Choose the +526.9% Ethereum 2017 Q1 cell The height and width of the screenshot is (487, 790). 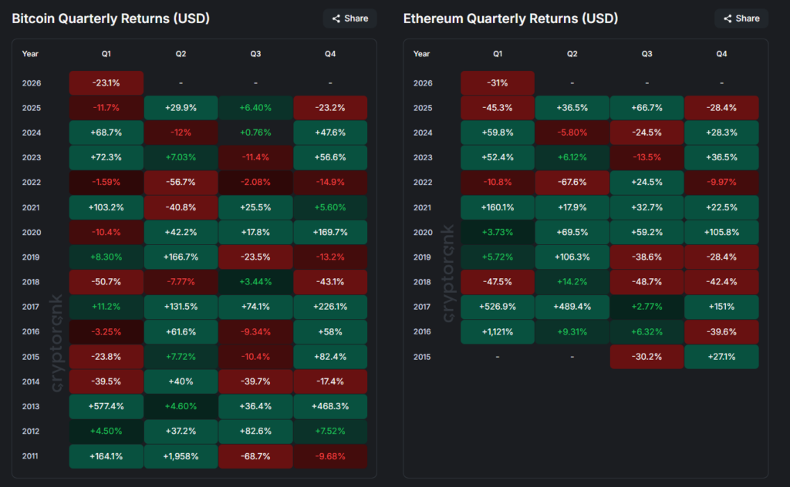(498, 307)
